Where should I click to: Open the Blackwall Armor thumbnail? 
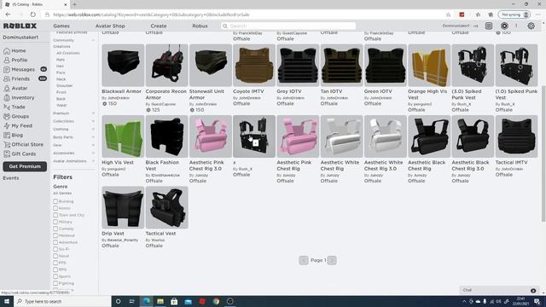click(123, 65)
